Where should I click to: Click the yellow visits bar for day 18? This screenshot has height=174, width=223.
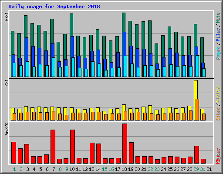[x=124, y=108]
